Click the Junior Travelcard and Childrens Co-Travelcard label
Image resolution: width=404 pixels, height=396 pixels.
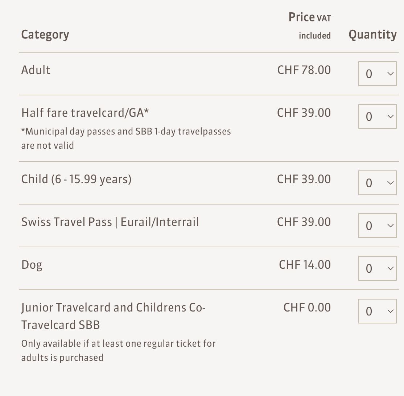(x=113, y=316)
